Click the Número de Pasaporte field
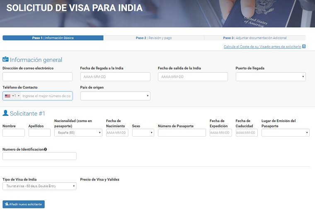 click(x=182, y=133)
